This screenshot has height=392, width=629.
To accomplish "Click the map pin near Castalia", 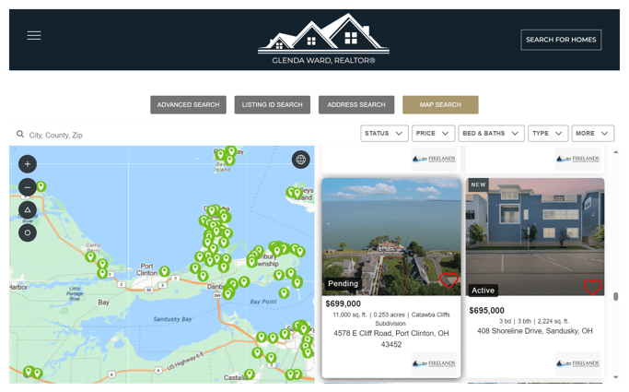I will [250, 374].
